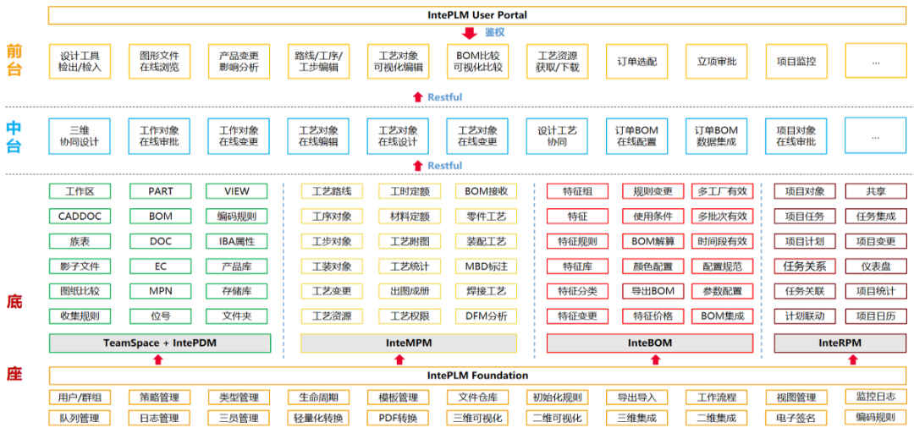Open the BOM接收 box
The image size is (914, 428).
point(486,191)
